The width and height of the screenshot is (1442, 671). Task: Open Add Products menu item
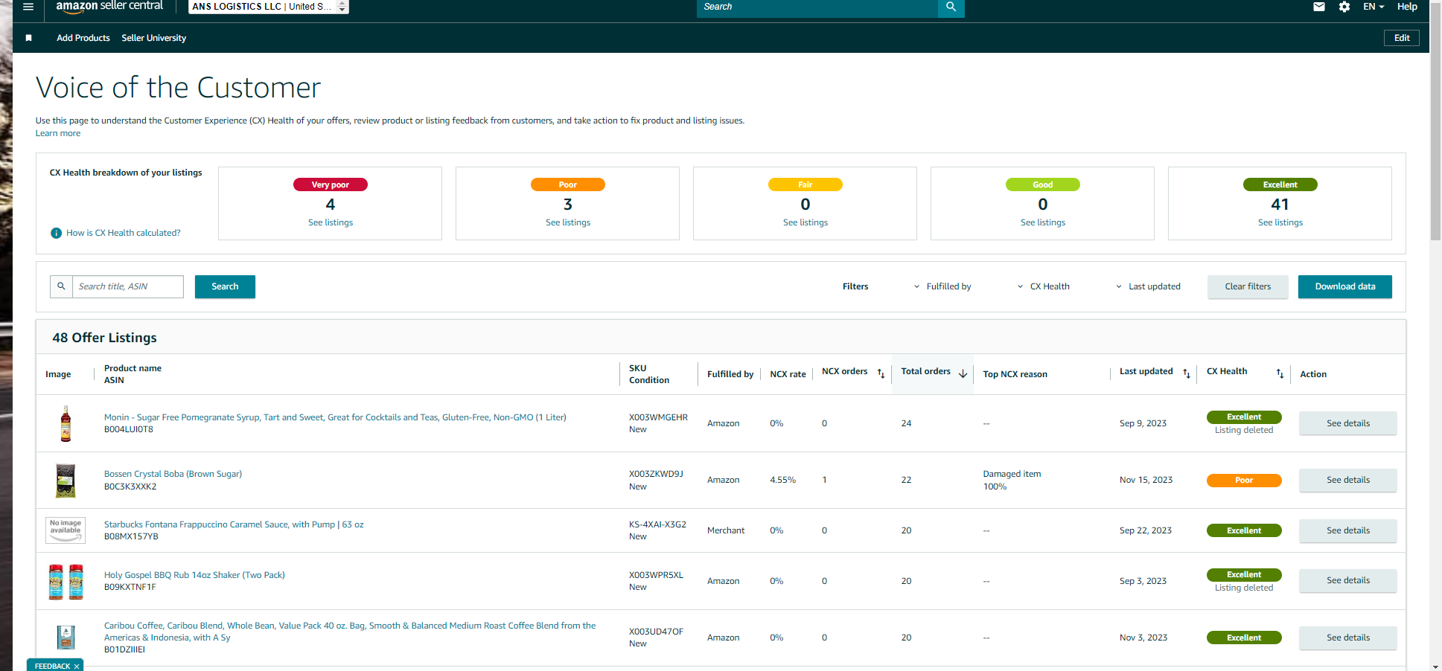click(83, 38)
